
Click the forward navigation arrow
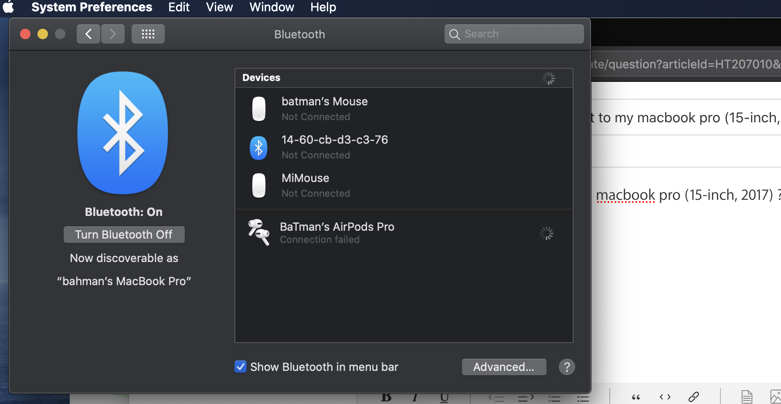click(113, 34)
